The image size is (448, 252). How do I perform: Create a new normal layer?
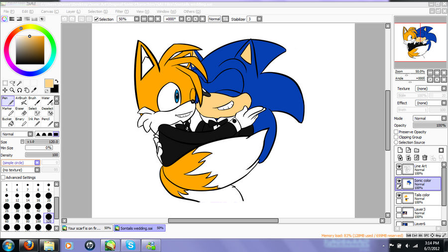[x=400, y=150]
